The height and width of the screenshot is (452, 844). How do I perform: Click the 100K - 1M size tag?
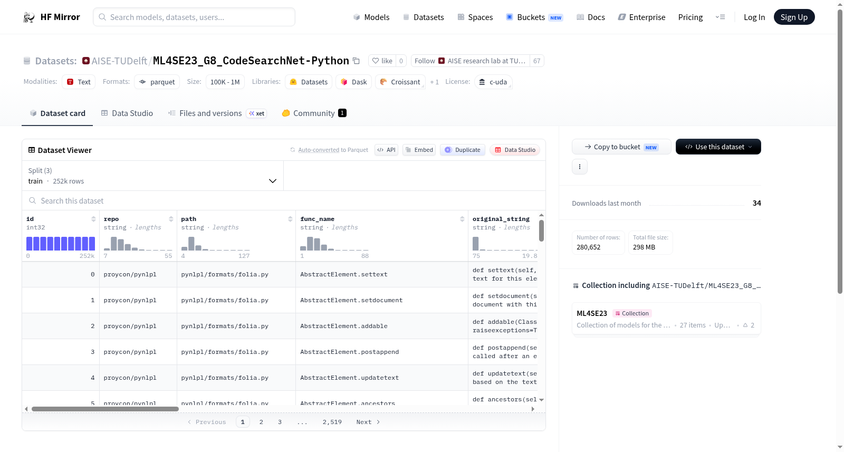click(225, 82)
